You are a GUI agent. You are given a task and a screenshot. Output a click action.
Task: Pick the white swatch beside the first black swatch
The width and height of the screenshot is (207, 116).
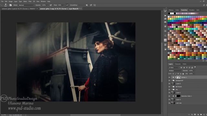click(x=171, y=14)
